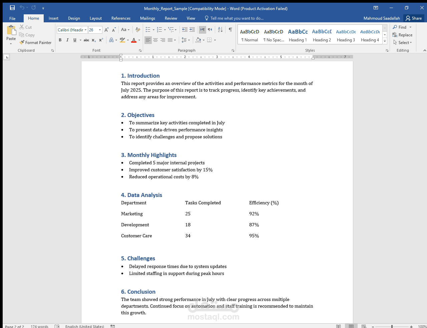
Task: Increase font size with Grow Font
Action: click(x=106, y=30)
